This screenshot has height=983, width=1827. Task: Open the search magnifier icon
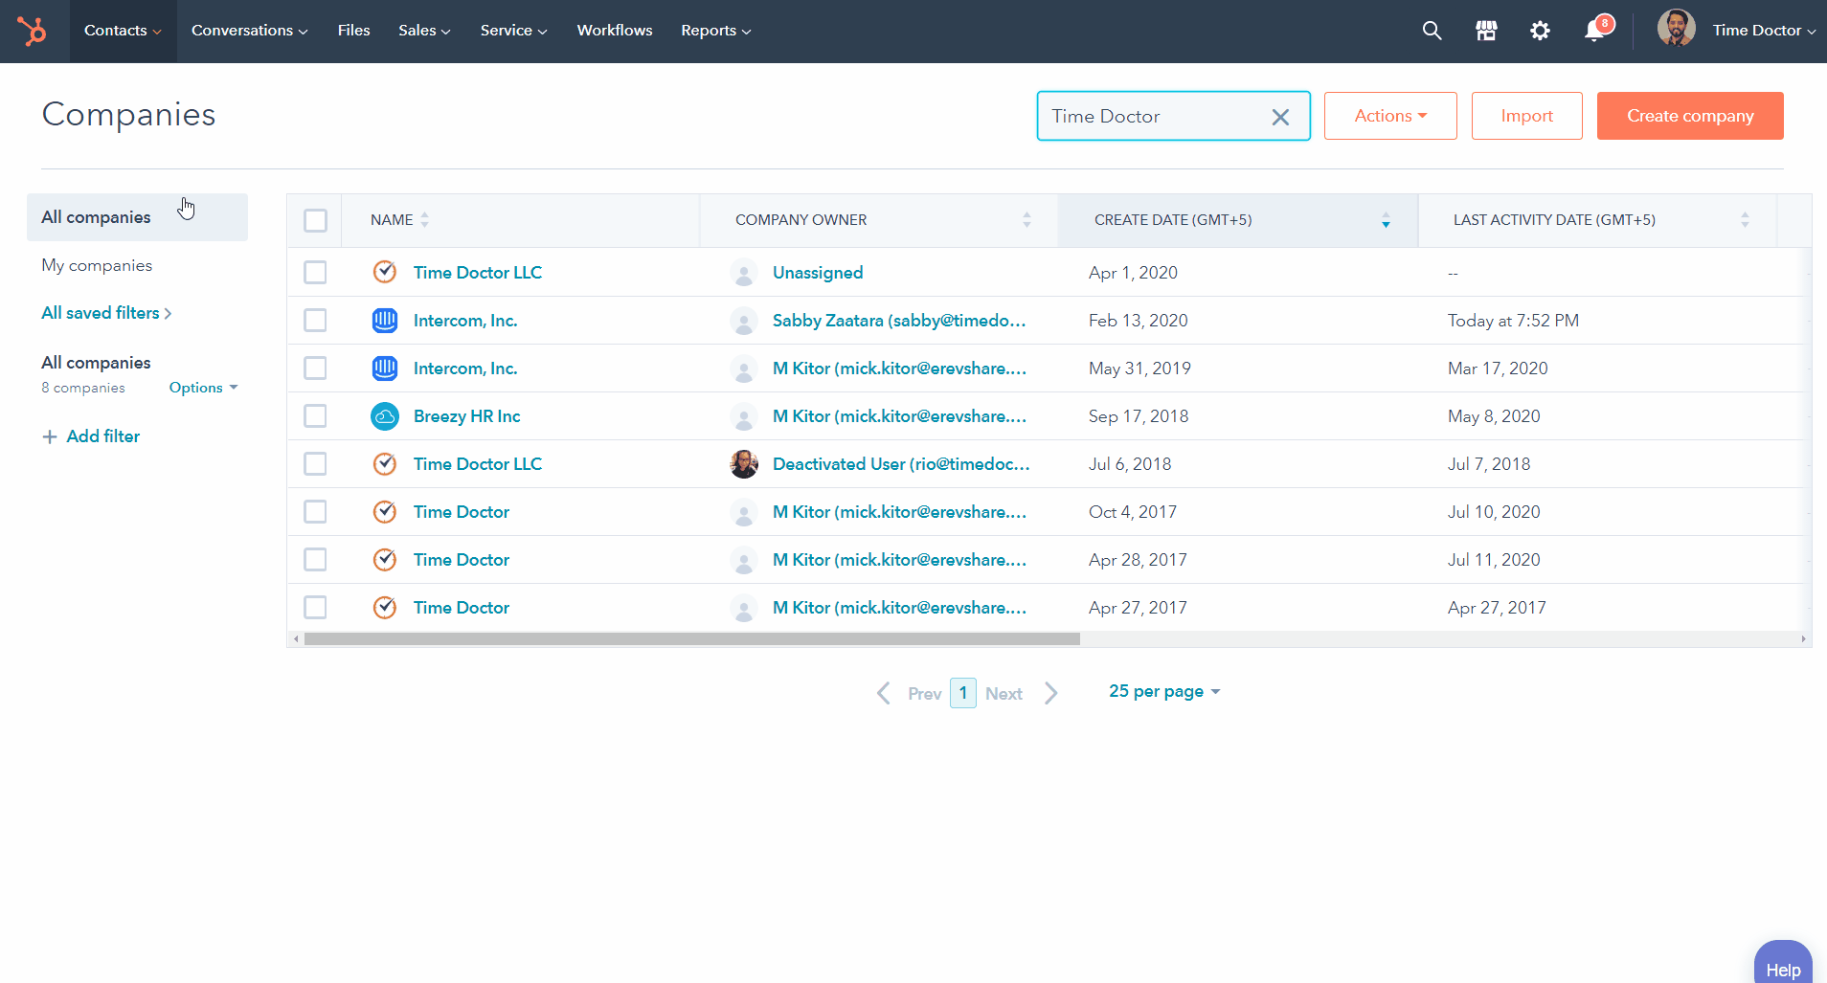click(x=1432, y=31)
